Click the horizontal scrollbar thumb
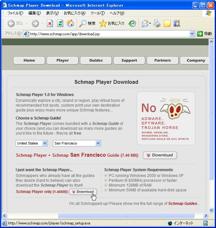Viewport: 216px width, 228px height. tap(126, 215)
